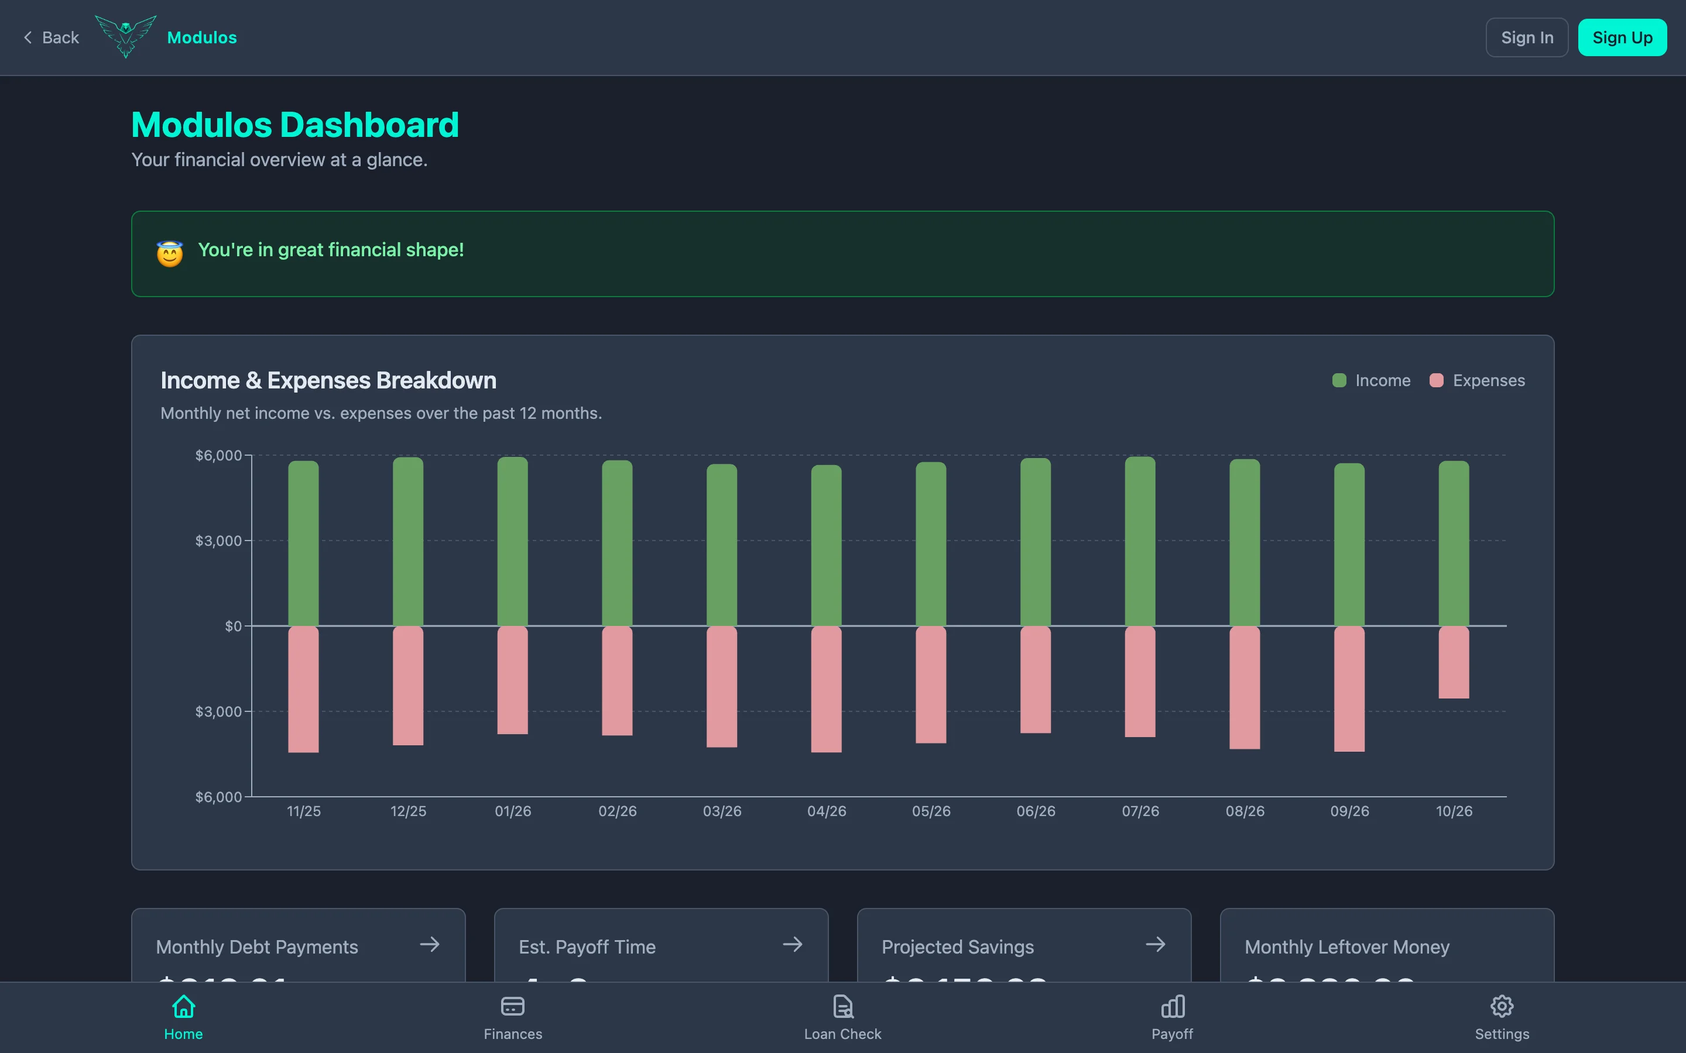The image size is (1686, 1053).
Task: Click the 01/26 axis label
Action: pyautogui.click(x=513, y=811)
